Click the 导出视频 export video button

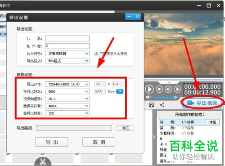coord(202,103)
